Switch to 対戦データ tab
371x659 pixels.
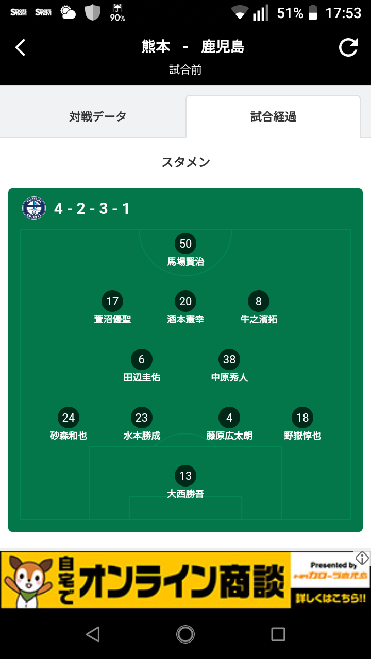click(x=98, y=116)
